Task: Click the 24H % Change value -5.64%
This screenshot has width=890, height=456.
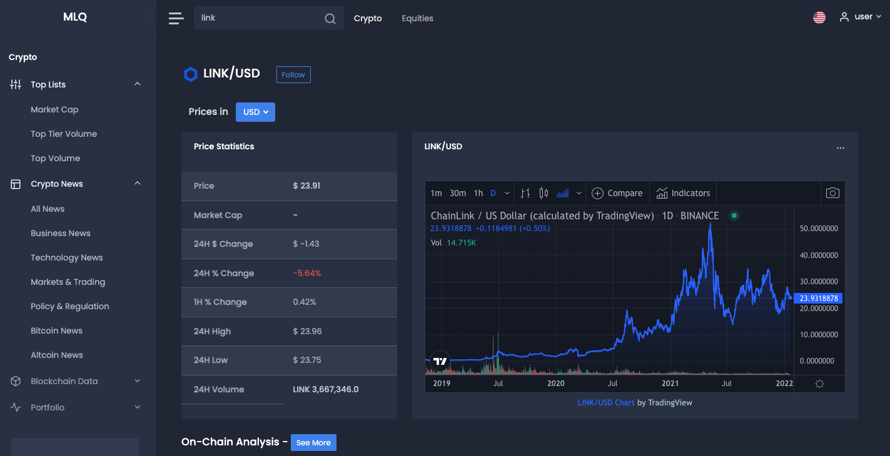Action: pos(307,273)
